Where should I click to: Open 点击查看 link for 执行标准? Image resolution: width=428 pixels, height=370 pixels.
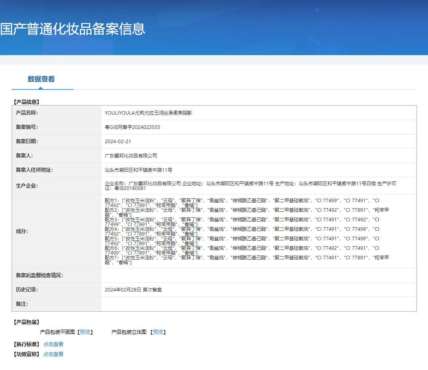tap(53, 344)
